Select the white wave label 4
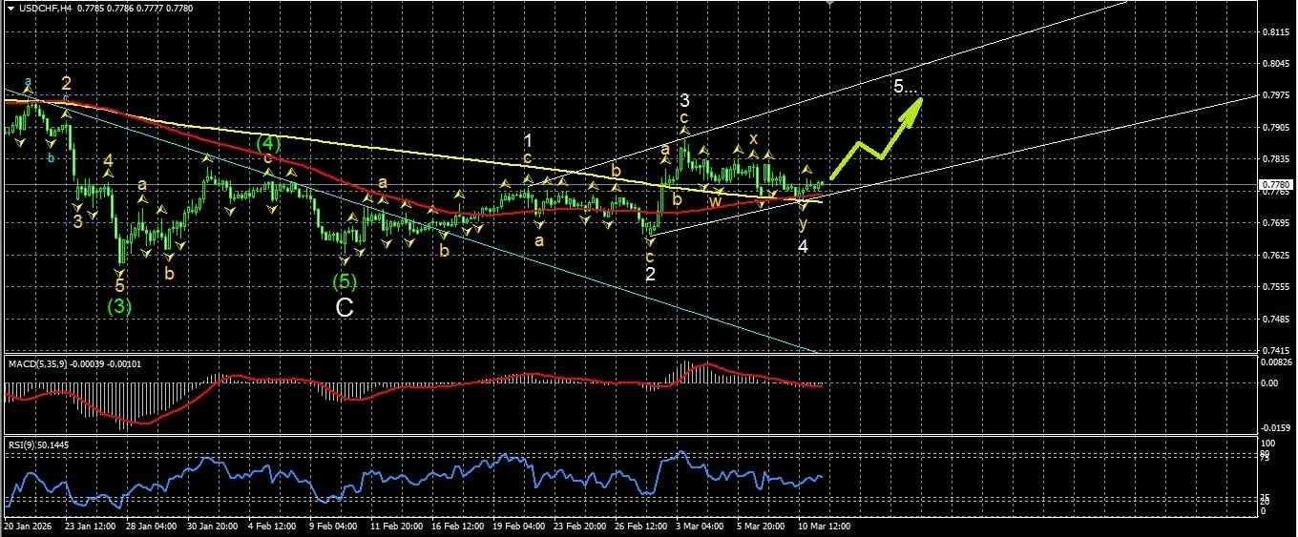1298x537 pixels. [803, 246]
